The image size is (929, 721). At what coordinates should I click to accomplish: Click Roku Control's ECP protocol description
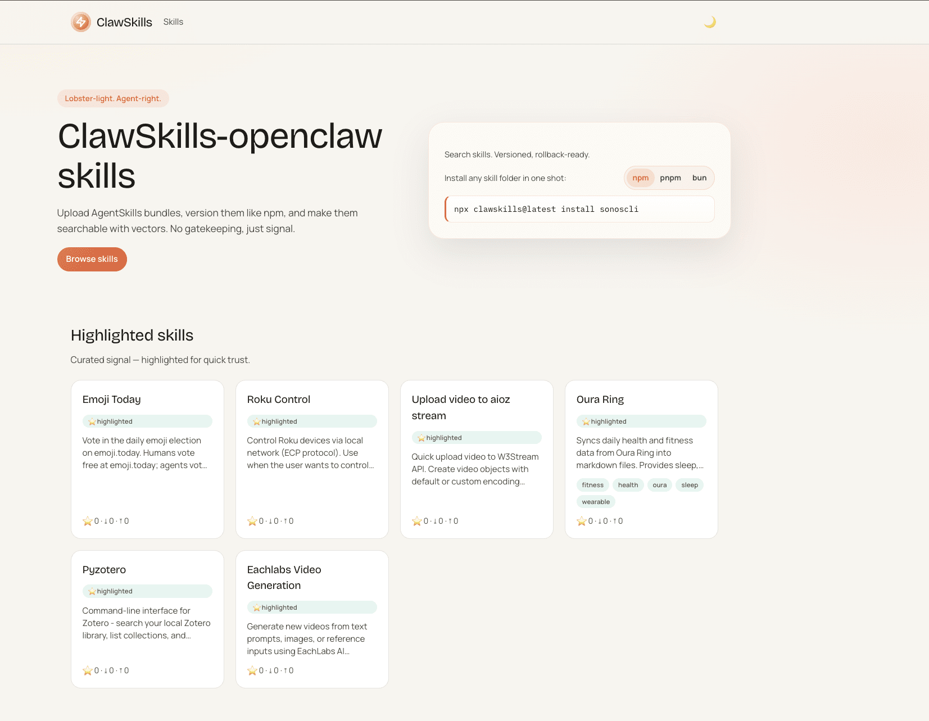pos(311,453)
